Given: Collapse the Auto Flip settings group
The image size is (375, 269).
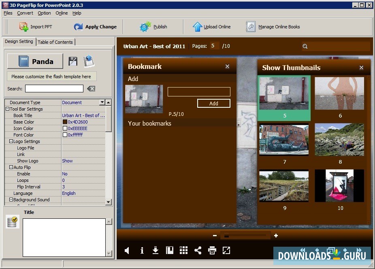Looking at the screenshot, I should pos(11,167).
